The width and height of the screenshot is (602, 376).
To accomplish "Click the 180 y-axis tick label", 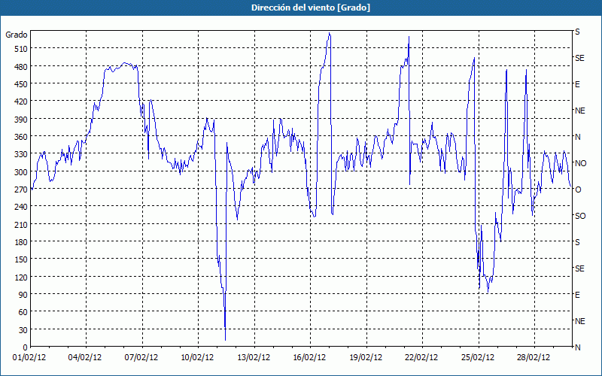I will pos(20,242).
